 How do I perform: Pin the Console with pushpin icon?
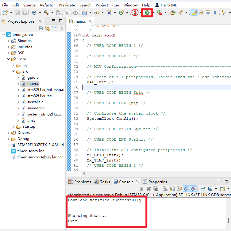point(203,189)
